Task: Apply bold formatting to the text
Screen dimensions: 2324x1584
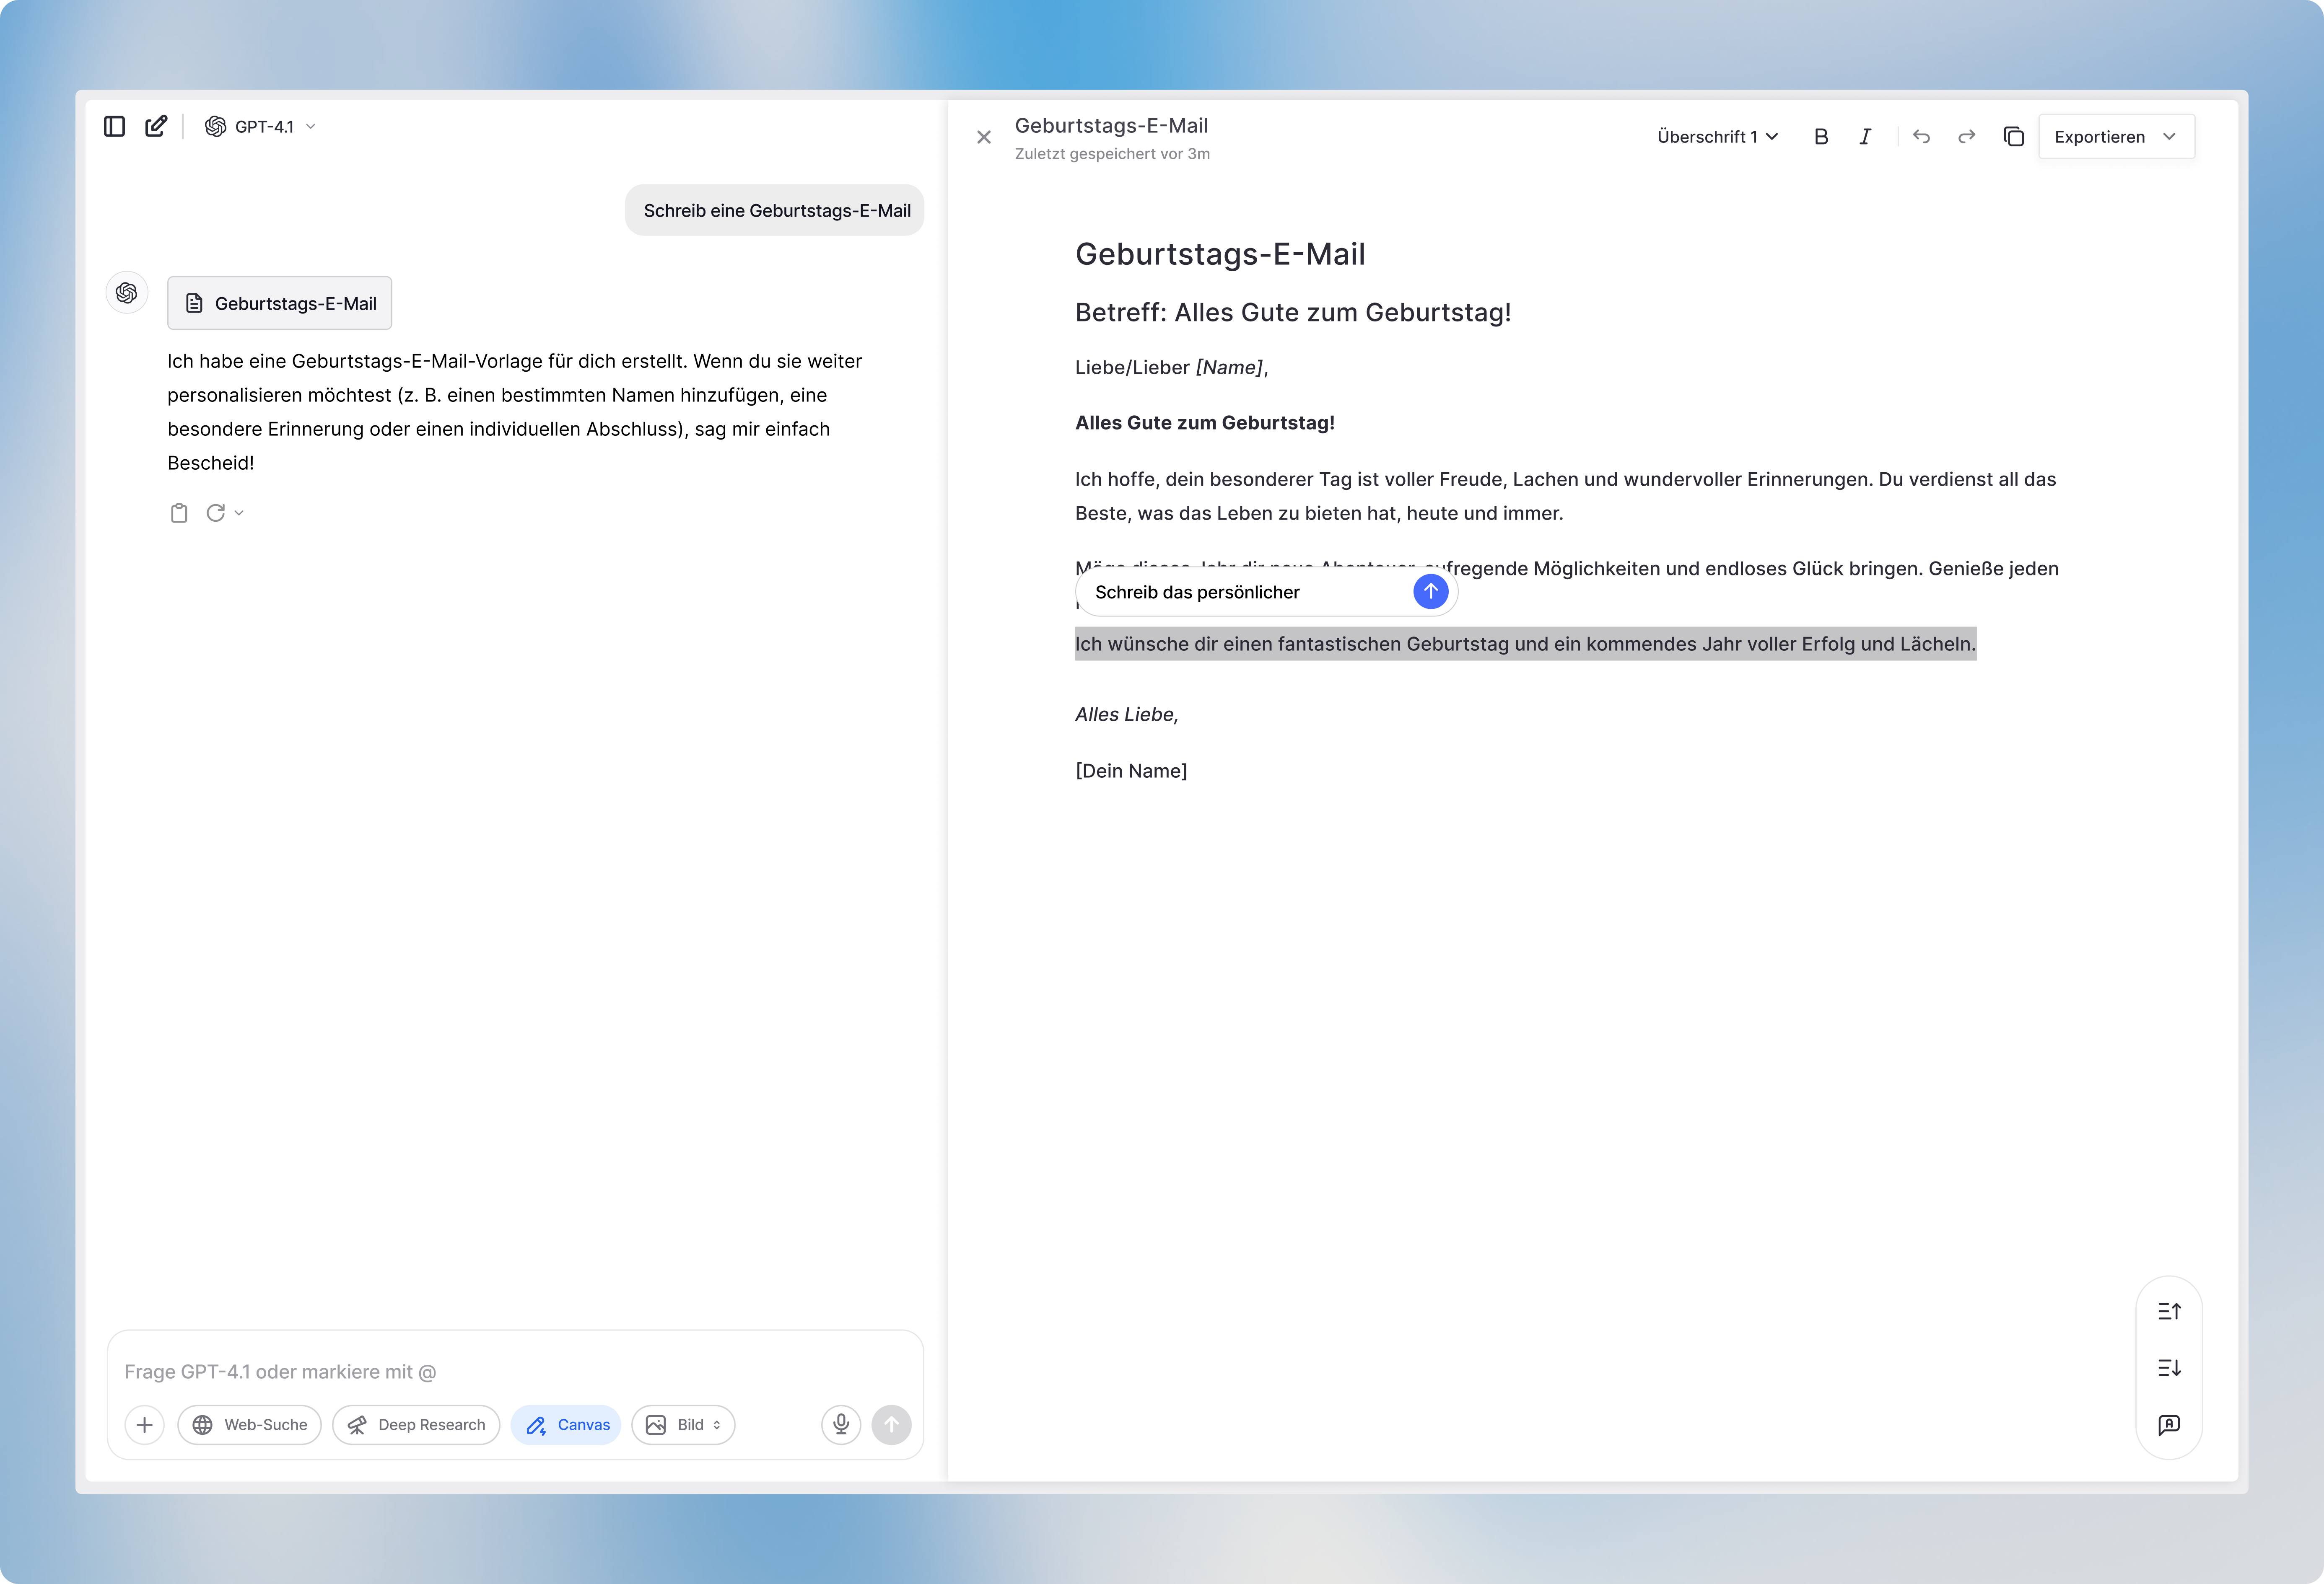Action: click(1820, 137)
